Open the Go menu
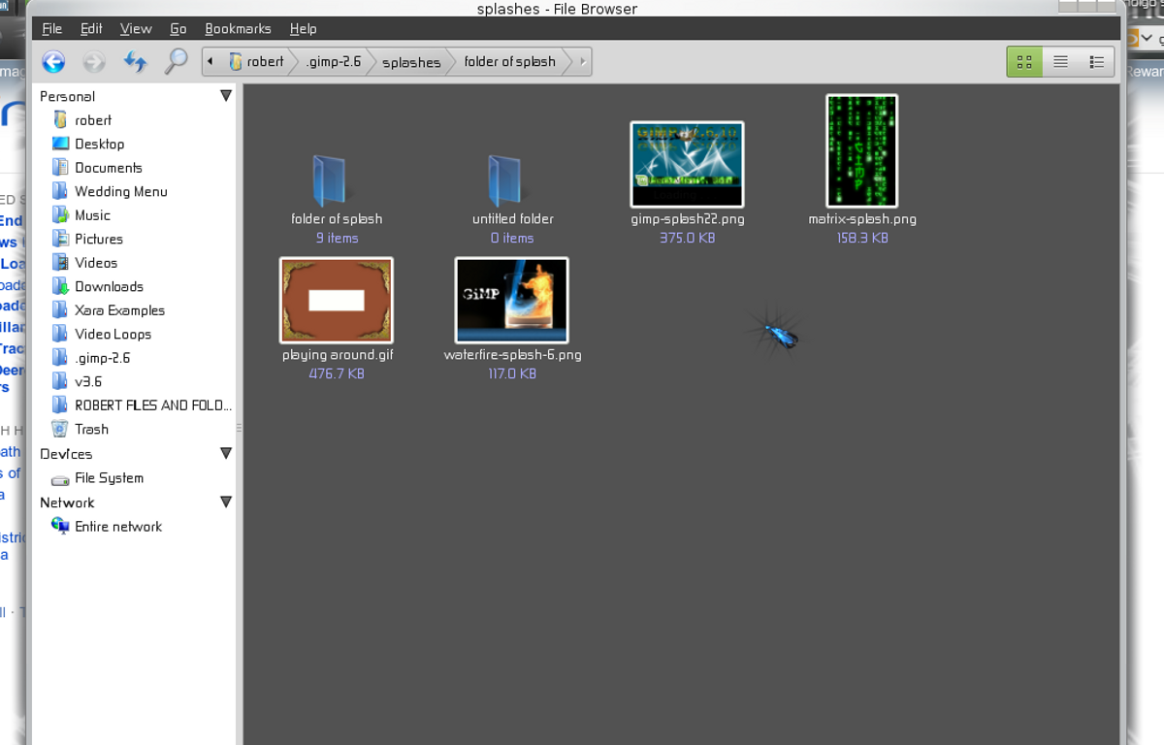The image size is (1164, 745). tap(178, 29)
